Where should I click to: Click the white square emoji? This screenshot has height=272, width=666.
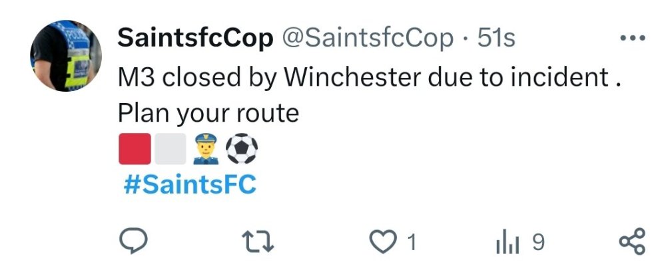pyautogui.click(x=170, y=149)
